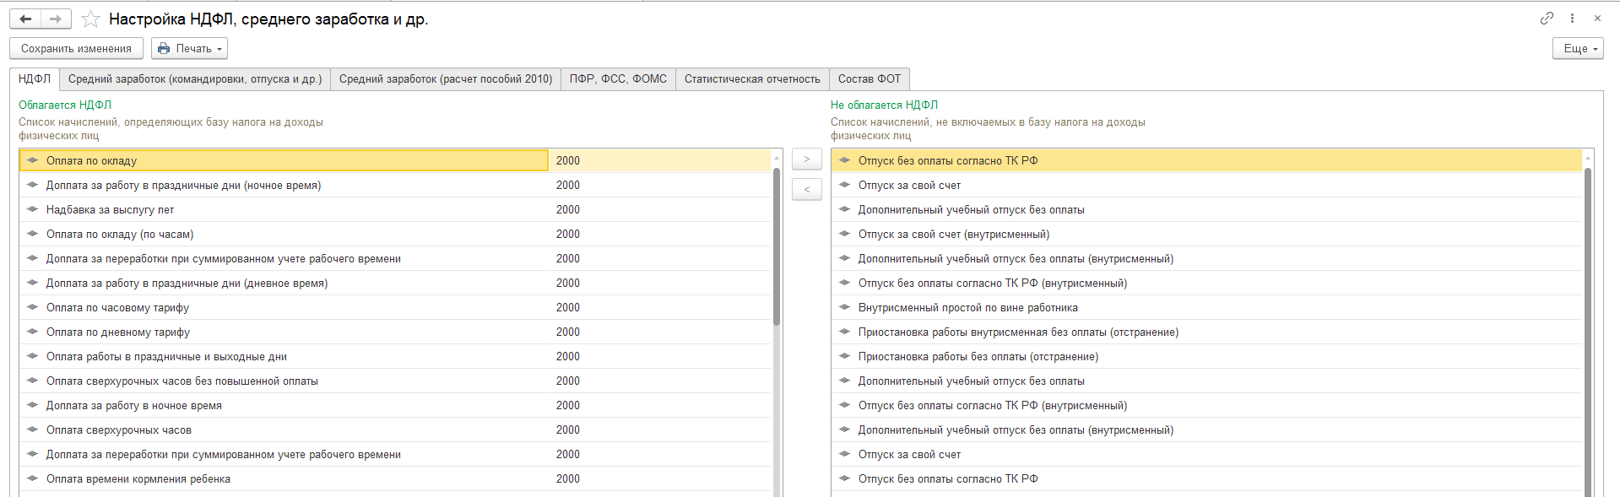Open the Печать dropdown
This screenshot has width=1620, height=497.
(190, 48)
